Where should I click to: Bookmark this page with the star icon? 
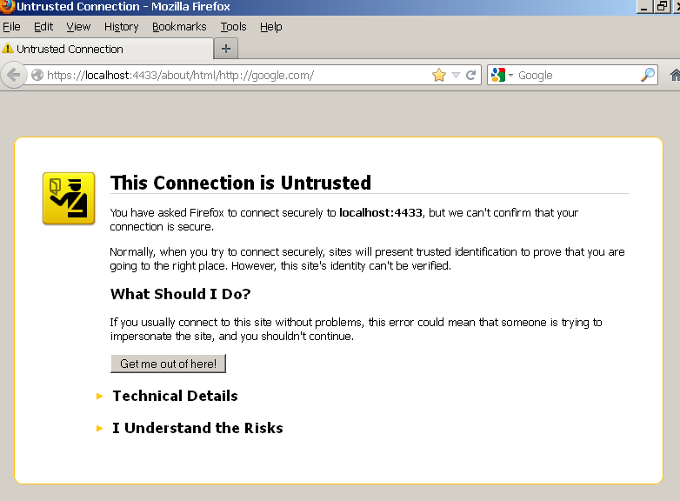439,76
